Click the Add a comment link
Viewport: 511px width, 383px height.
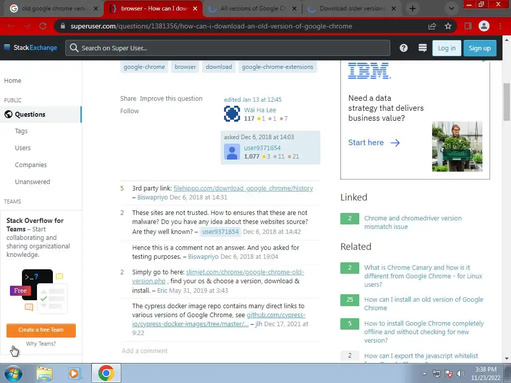(x=144, y=351)
